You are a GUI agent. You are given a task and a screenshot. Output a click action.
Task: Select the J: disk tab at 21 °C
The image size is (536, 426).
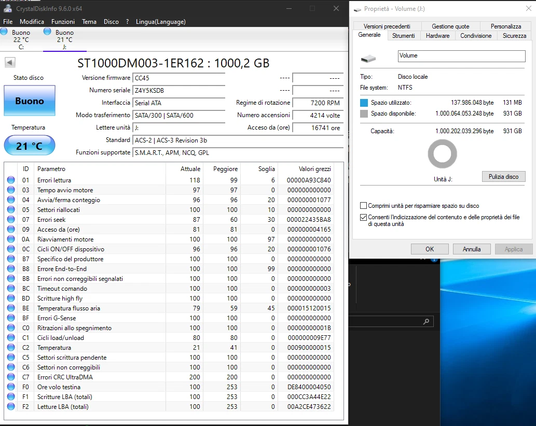pos(65,39)
